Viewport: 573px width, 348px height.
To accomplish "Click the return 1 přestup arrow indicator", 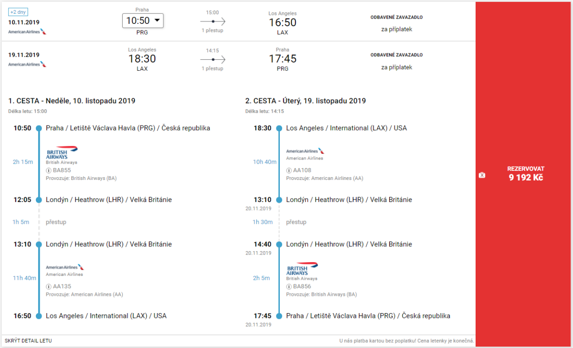I will (212, 59).
